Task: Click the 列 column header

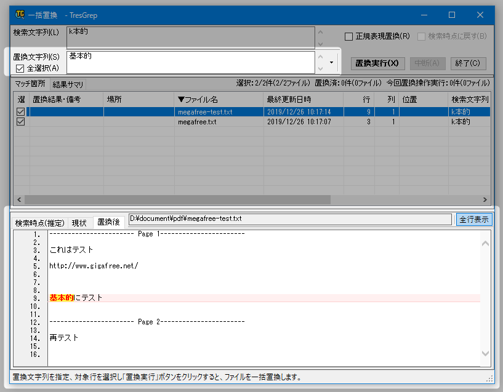Action: click(x=387, y=100)
